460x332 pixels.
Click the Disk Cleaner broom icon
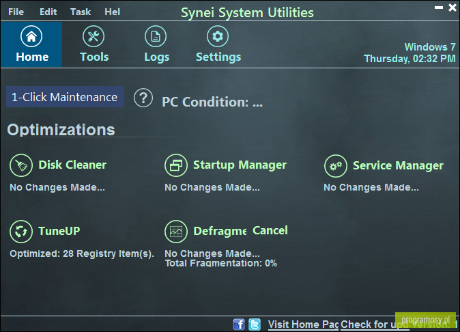21,165
